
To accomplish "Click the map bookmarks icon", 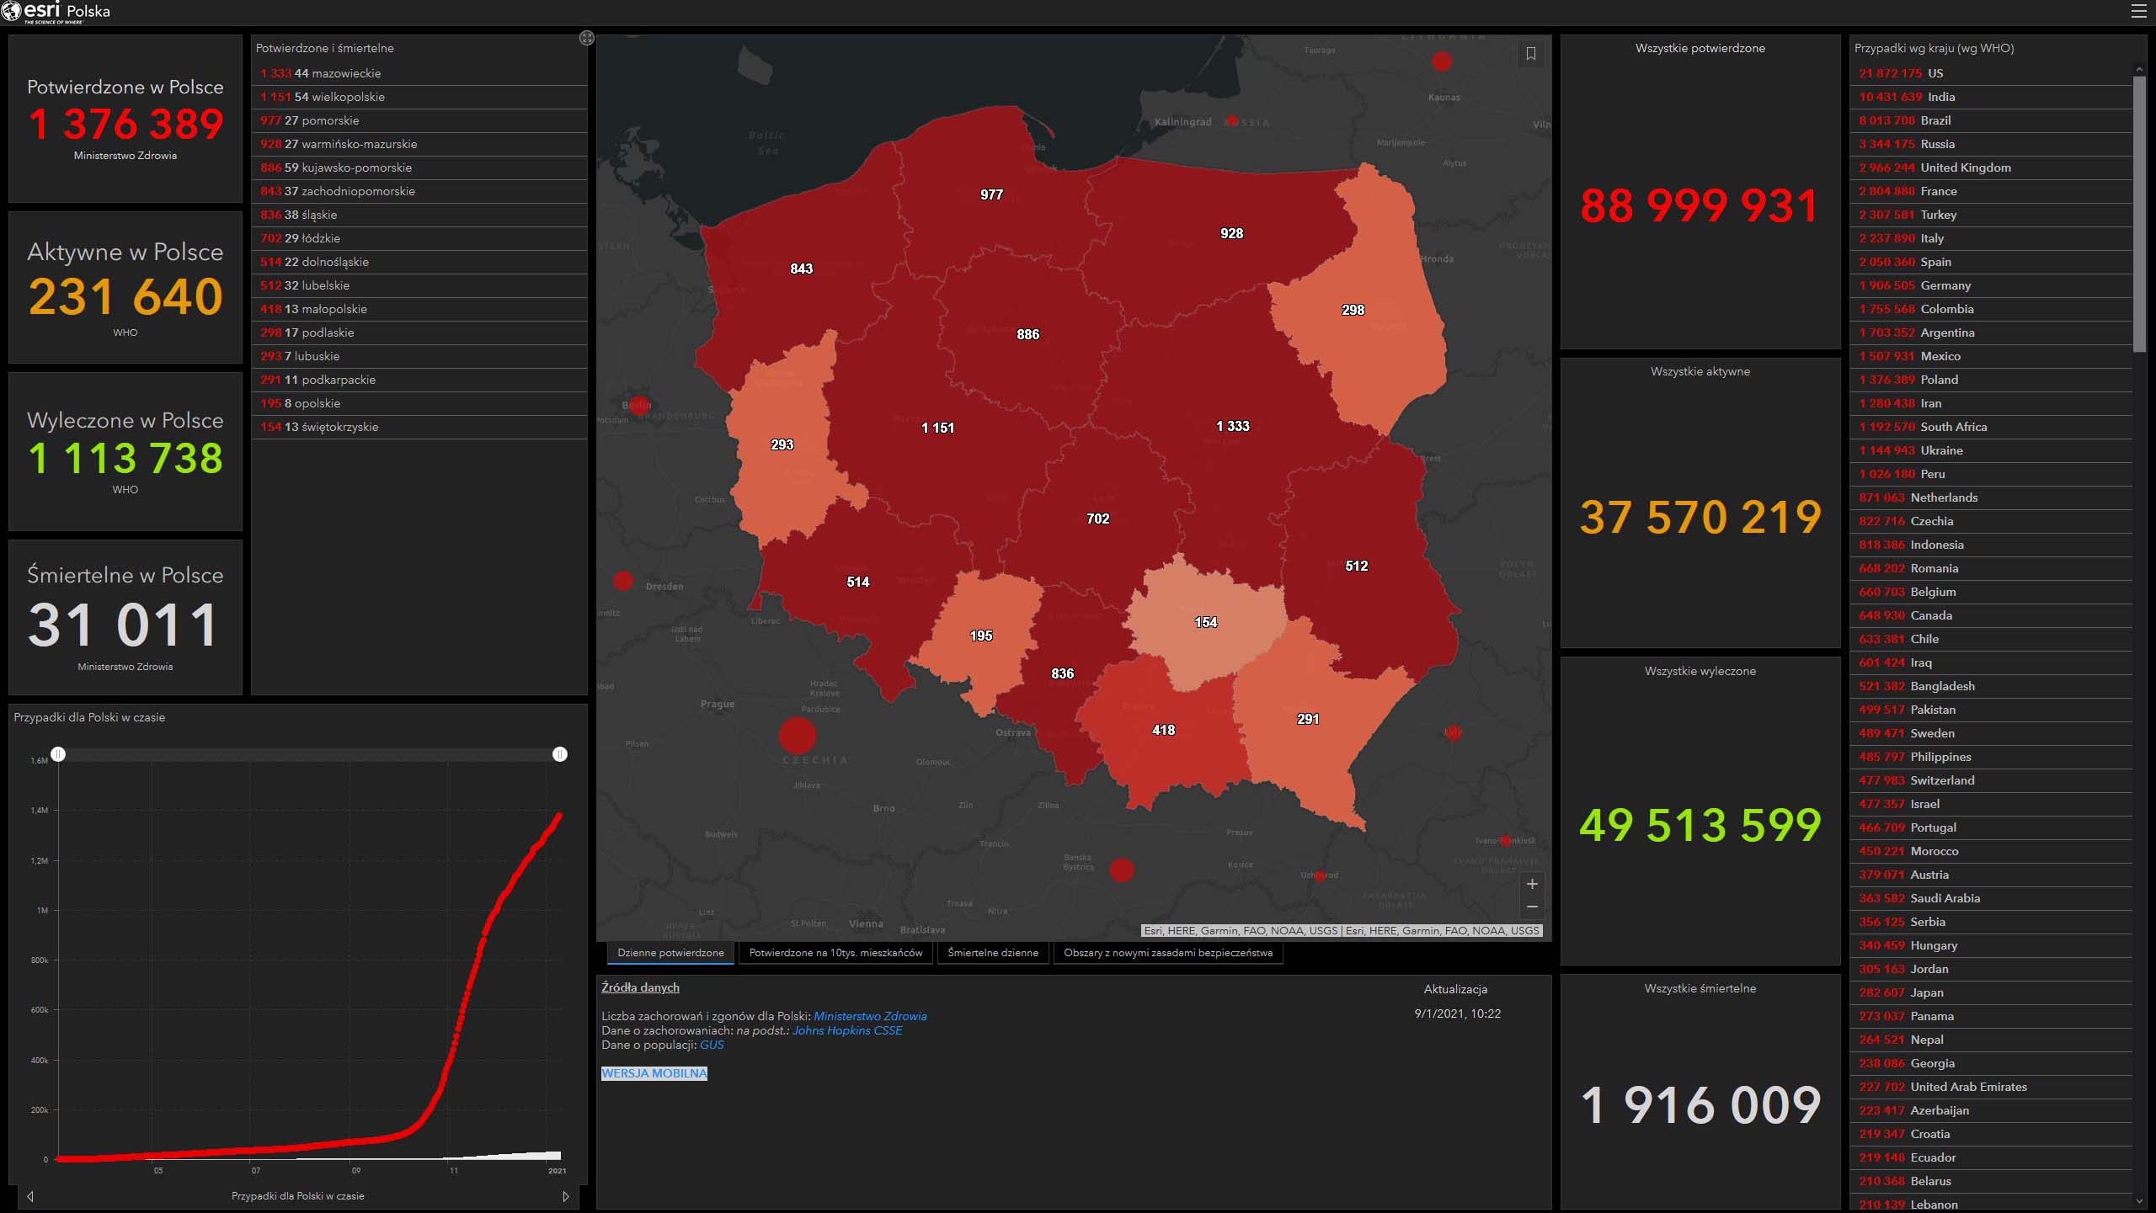I will tap(1531, 54).
